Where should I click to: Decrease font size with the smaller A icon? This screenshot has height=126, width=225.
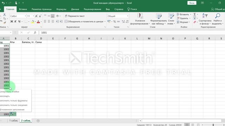(x=40, y=16)
